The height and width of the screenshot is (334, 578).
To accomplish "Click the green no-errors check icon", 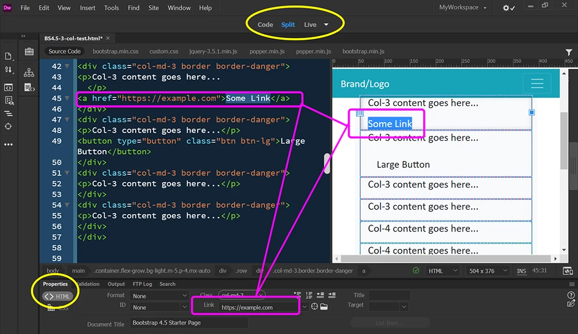I will tap(416, 270).
